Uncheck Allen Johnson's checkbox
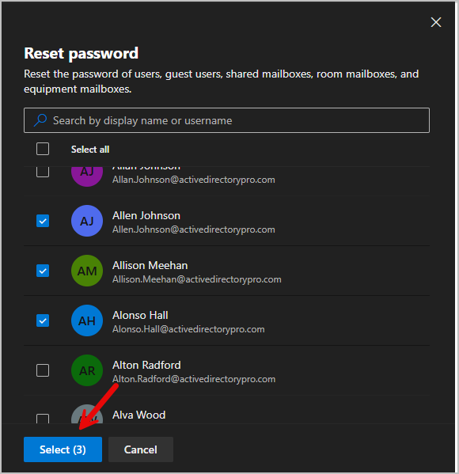 click(43, 221)
